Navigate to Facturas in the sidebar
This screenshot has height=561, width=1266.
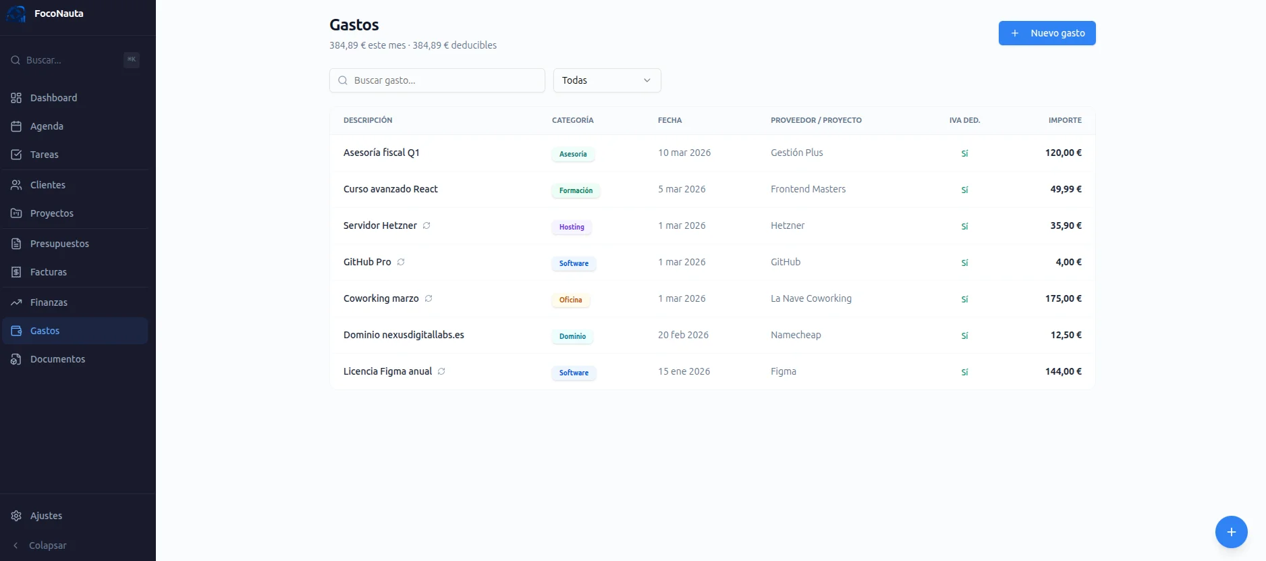[x=48, y=272]
